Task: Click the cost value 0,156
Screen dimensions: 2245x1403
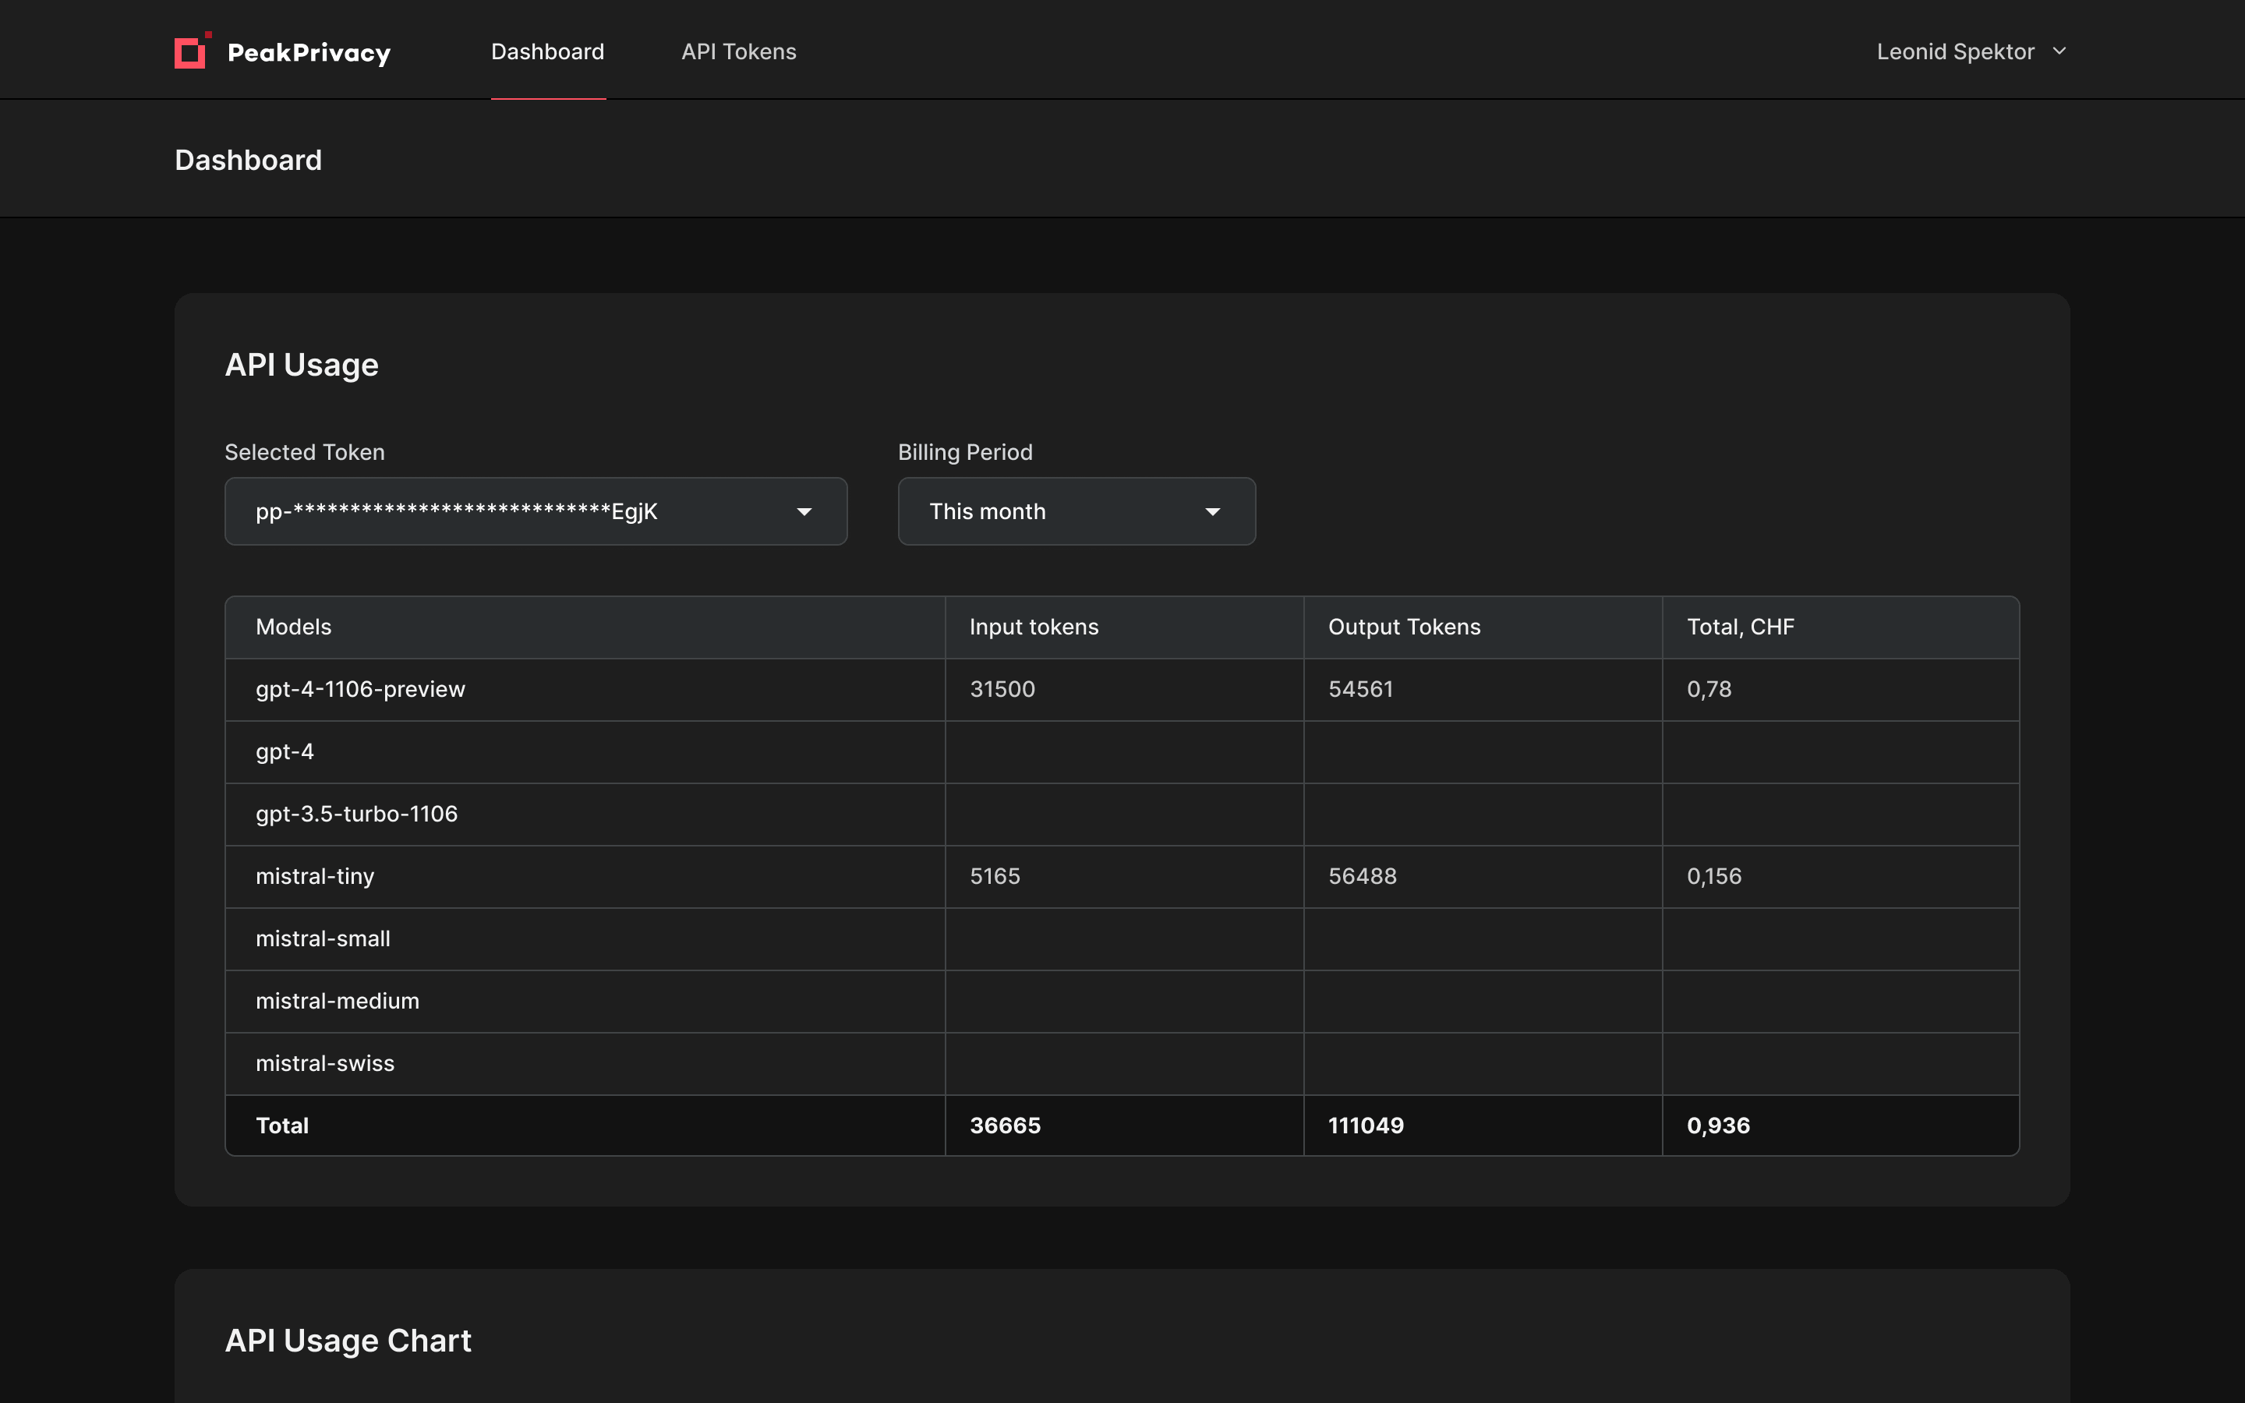Action: (1713, 876)
